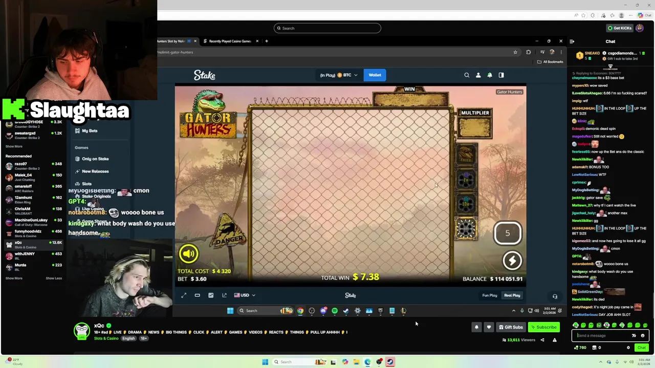Report stream warning triangle icon
Image resolution: width=655 pixels, height=368 pixels.
click(x=555, y=340)
